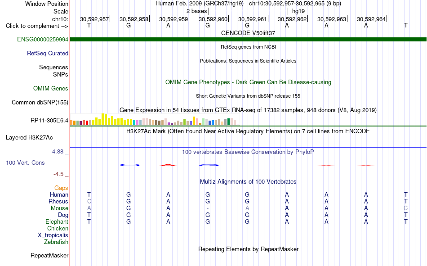Click the RP11-305E6.4 GTEx label

(x=49, y=120)
